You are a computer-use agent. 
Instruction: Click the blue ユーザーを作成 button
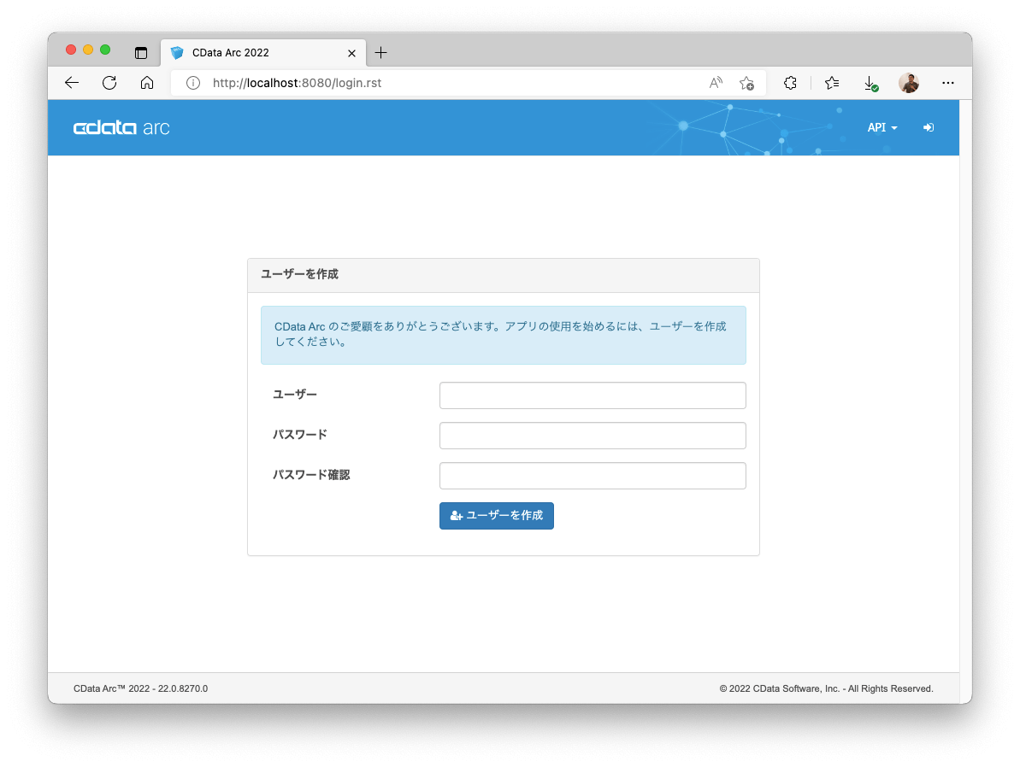point(497,515)
